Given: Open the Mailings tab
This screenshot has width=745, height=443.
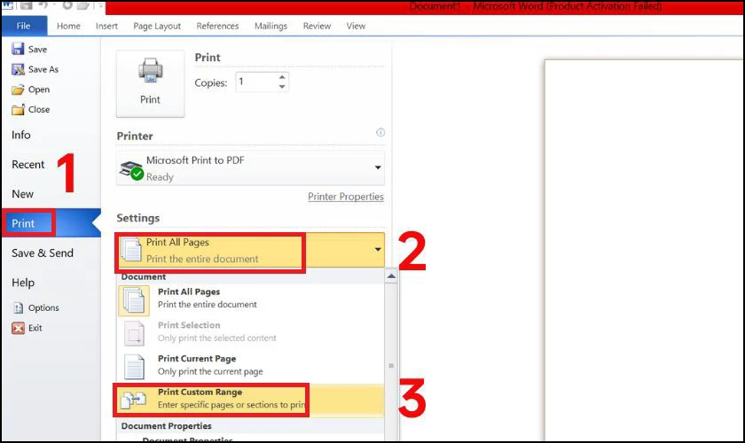Looking at the screenshot, I should coord(271,26).
